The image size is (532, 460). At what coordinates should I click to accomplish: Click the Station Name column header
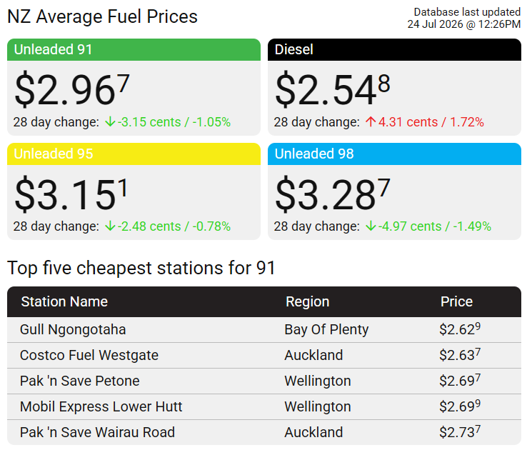click(64, 301)
